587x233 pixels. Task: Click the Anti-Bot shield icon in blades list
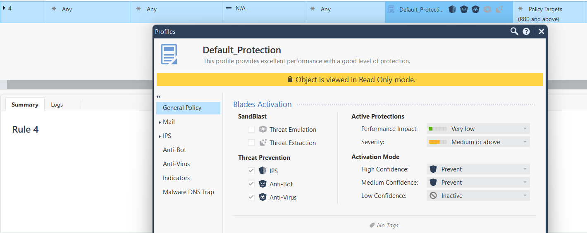(x=262, y=184)
